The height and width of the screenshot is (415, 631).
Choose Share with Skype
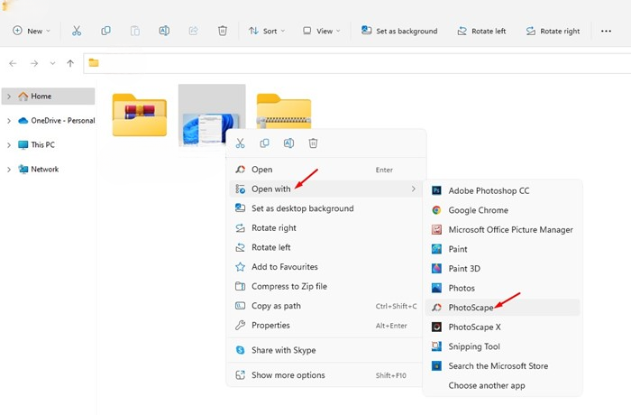pyautogui.click(x=325, y=350)
